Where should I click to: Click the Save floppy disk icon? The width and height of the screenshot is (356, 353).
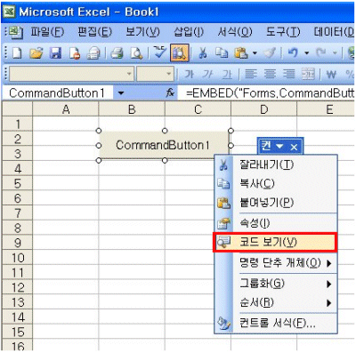[x=55, y=53]
